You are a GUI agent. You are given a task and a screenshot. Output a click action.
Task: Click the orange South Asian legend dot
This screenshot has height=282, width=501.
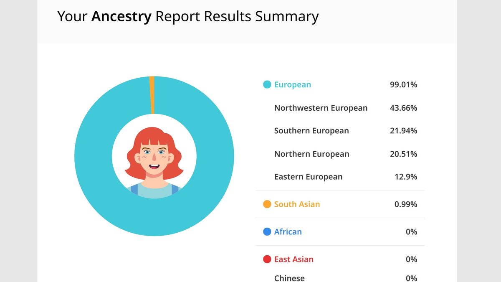coord(266,204)
